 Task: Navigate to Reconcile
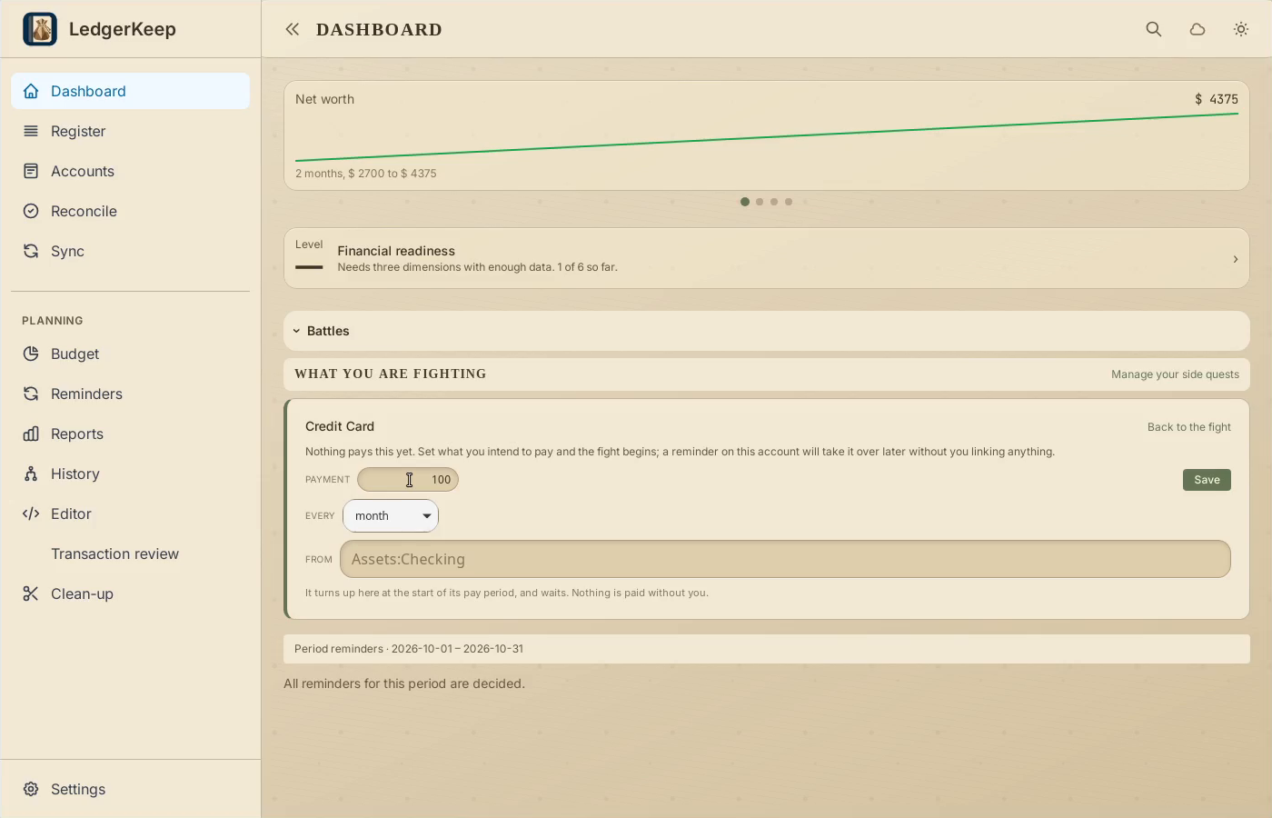coord(130,211)
